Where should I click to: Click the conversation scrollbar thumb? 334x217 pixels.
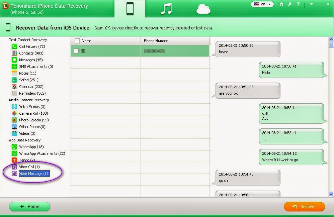pyautogui.click(x=331, y=45)
